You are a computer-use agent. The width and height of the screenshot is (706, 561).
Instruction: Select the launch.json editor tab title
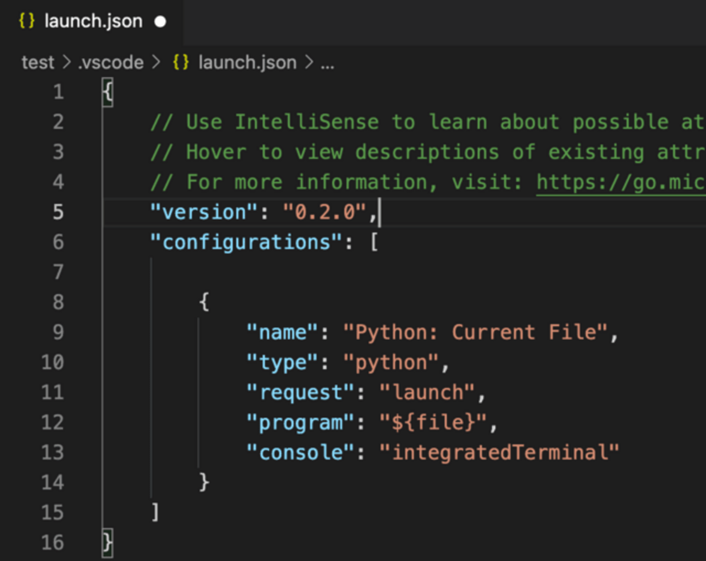tap(93, 21)
